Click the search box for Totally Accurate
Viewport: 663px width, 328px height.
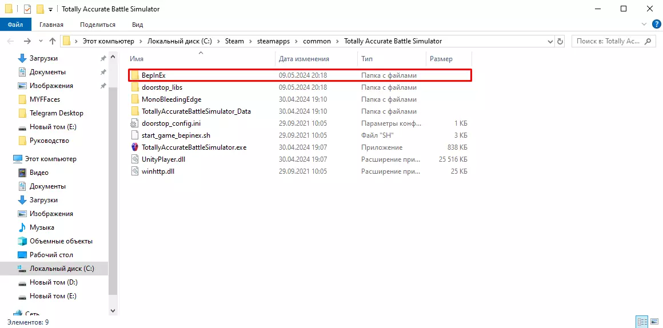[612, 41]
